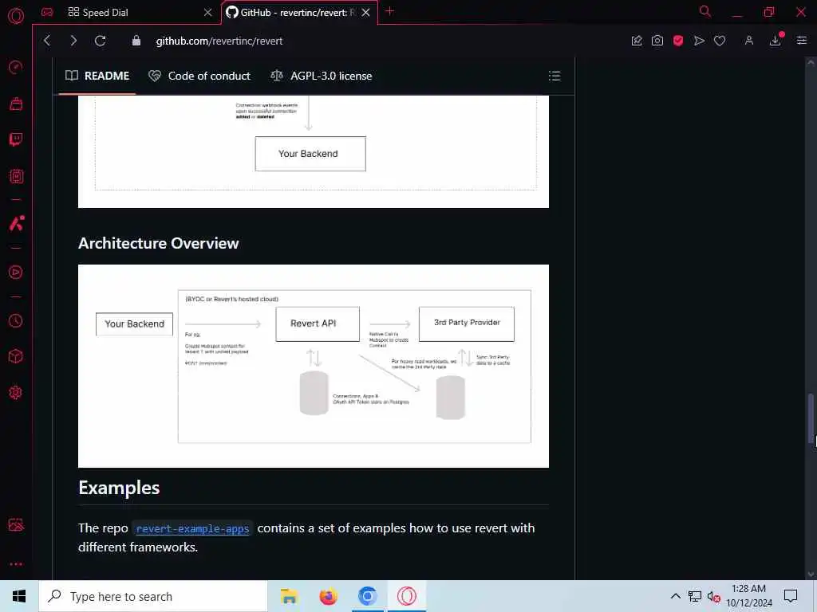The image size is (817, 612).
Task: Click the page vertical scrollbar thumb
Action: (x=811, y=419)
